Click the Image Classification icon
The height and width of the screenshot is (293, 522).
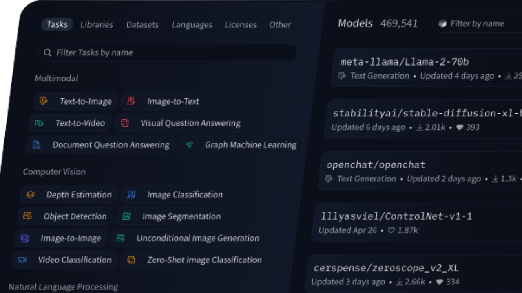pyautogui.click(x=131, y=195)
